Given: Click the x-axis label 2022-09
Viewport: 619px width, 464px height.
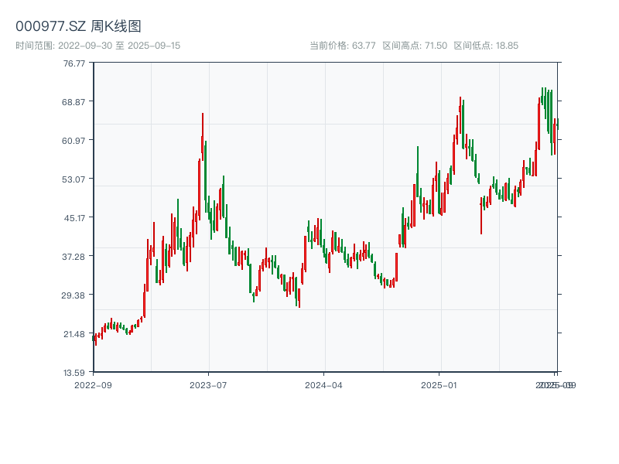Looking at the screenshot, I should click(93, 385).
